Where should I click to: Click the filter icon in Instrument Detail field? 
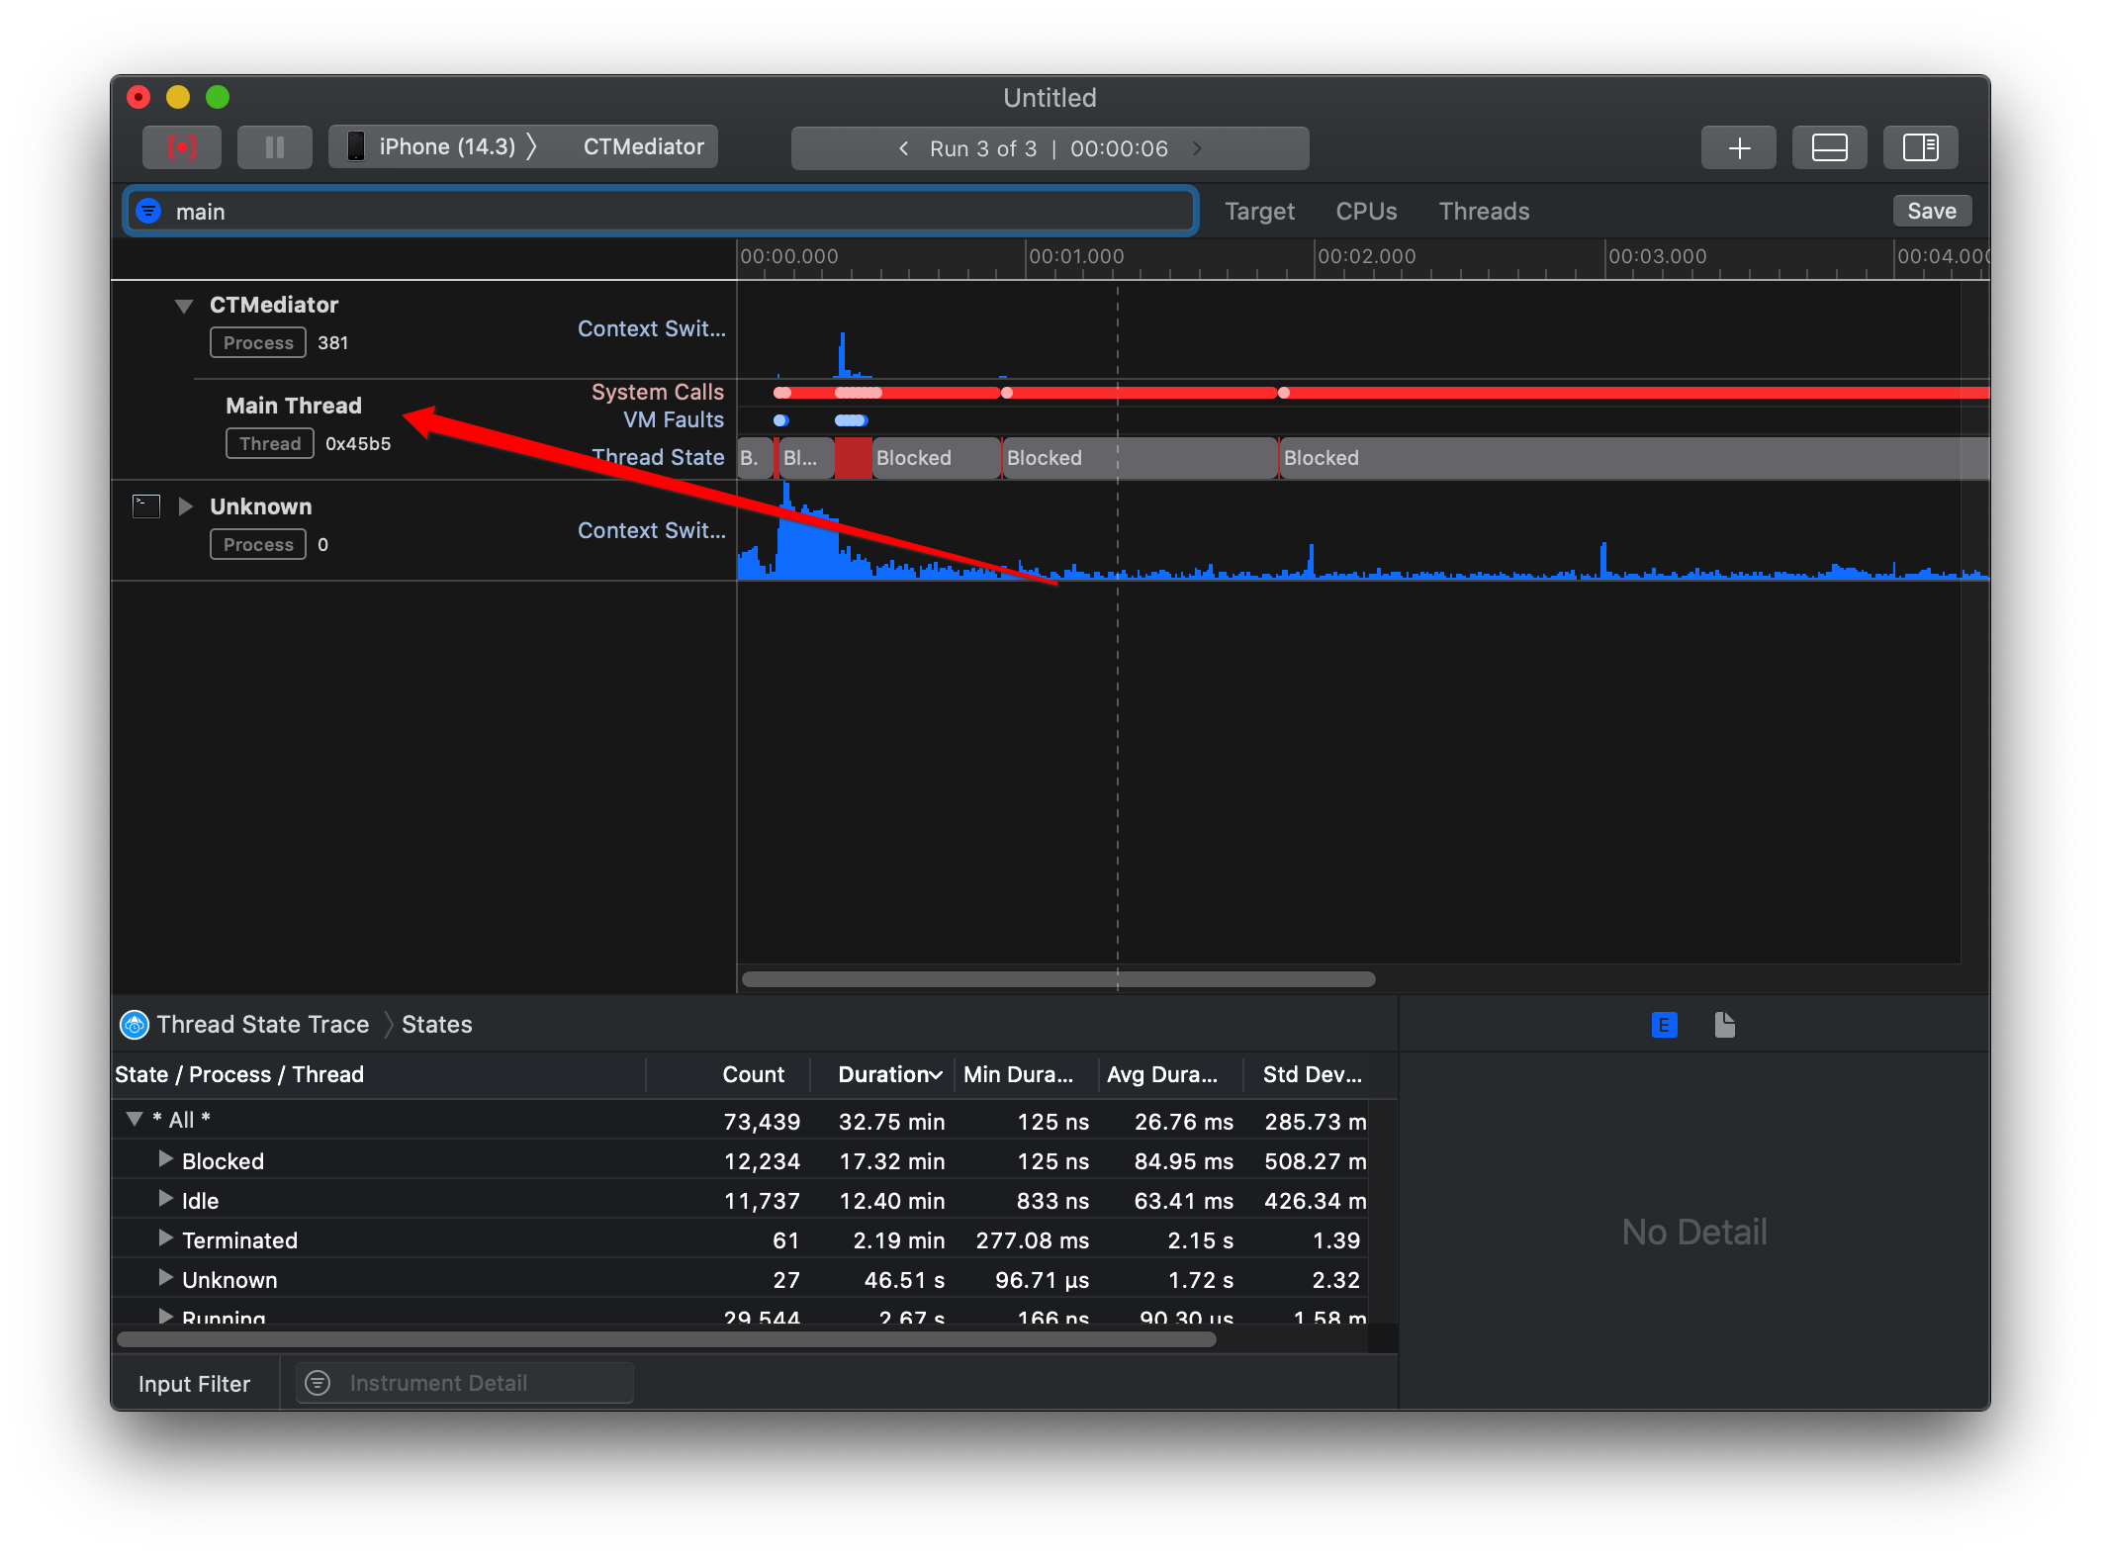(318, 1383)
